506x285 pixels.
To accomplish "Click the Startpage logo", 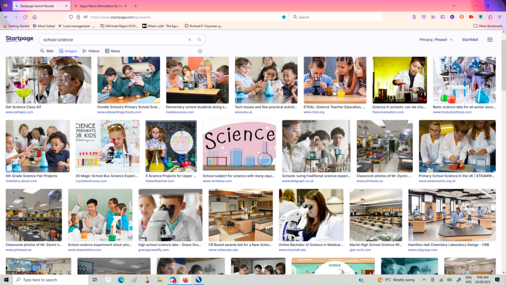I will [x=20, y=39].
